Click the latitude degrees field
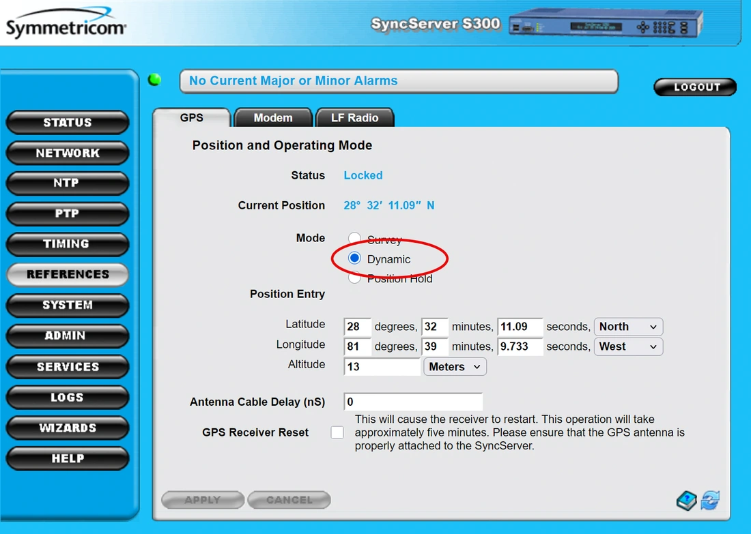Screen dimensions: 751x534 click(x=357, y=327)
